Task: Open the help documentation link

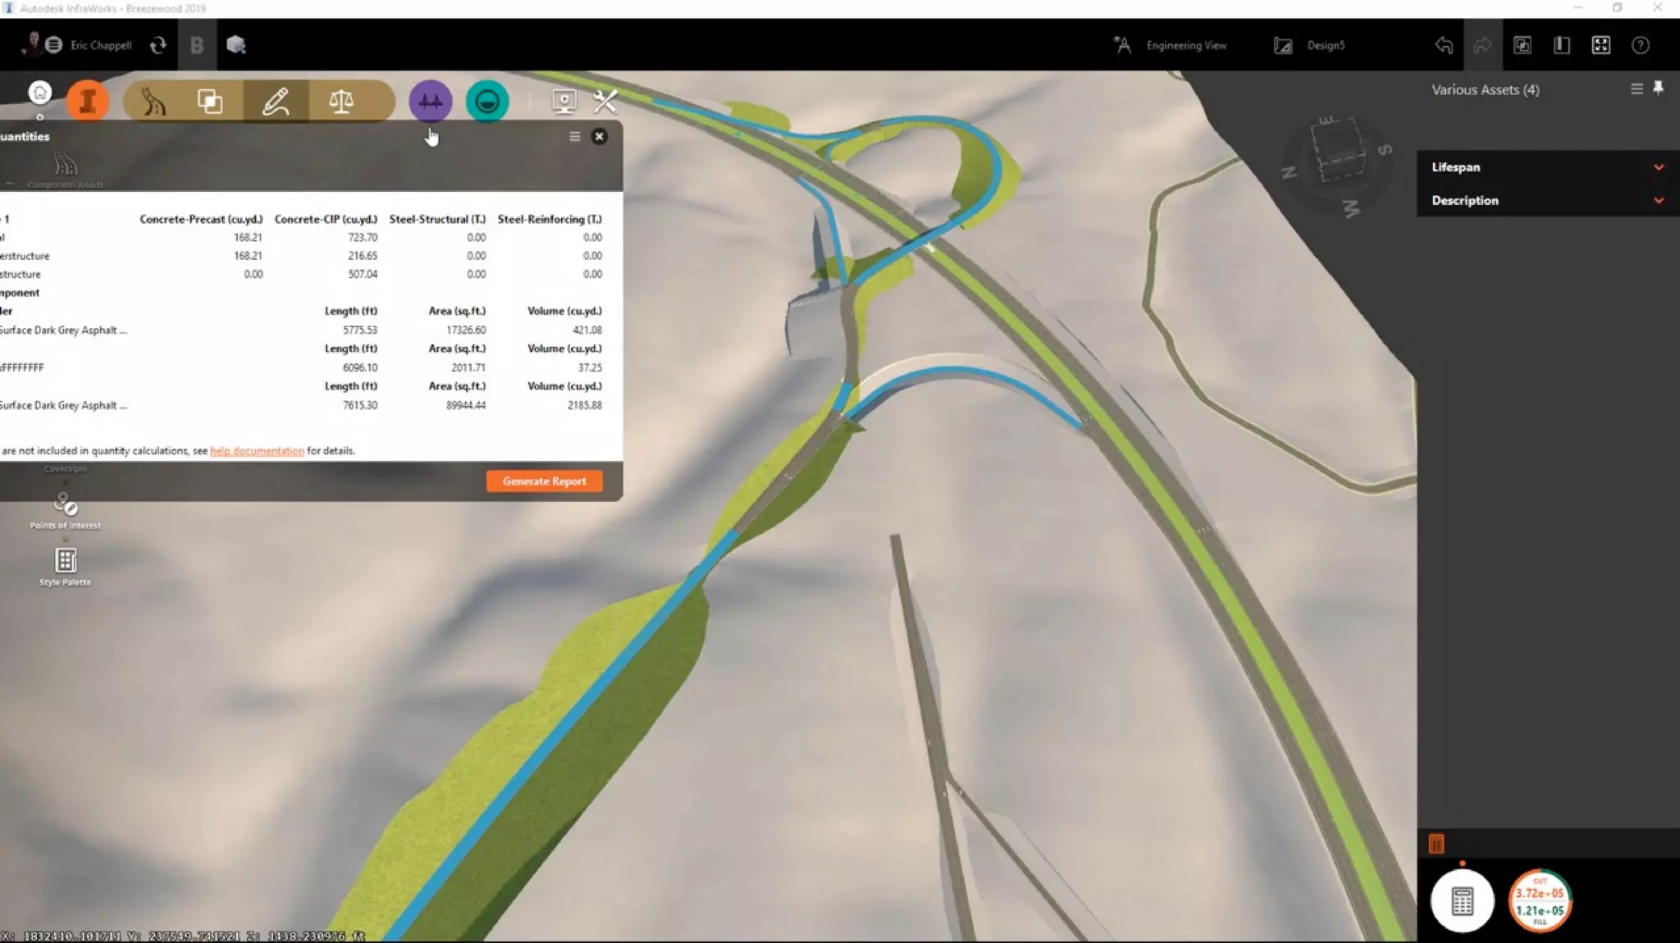Action: [257, 451]
